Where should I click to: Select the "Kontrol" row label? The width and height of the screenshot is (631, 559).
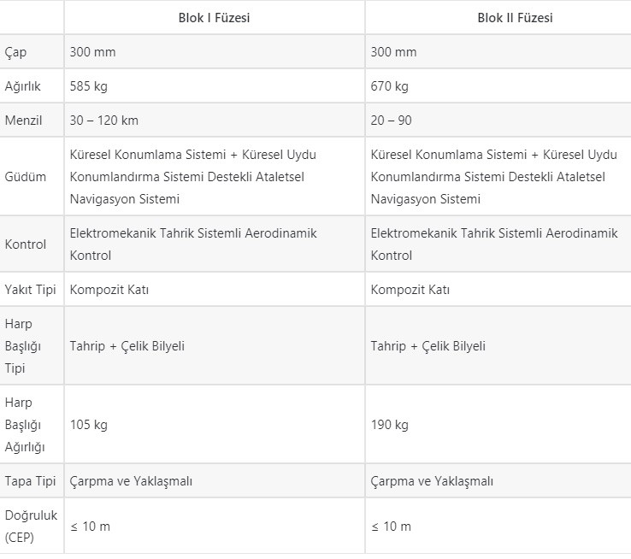tap(26, 244)
